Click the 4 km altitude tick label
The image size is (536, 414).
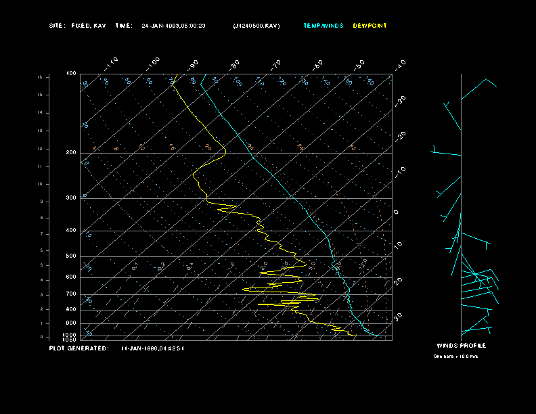[x=42, y=280]
